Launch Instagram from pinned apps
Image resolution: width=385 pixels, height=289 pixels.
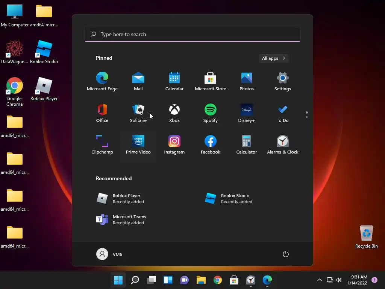174,145
